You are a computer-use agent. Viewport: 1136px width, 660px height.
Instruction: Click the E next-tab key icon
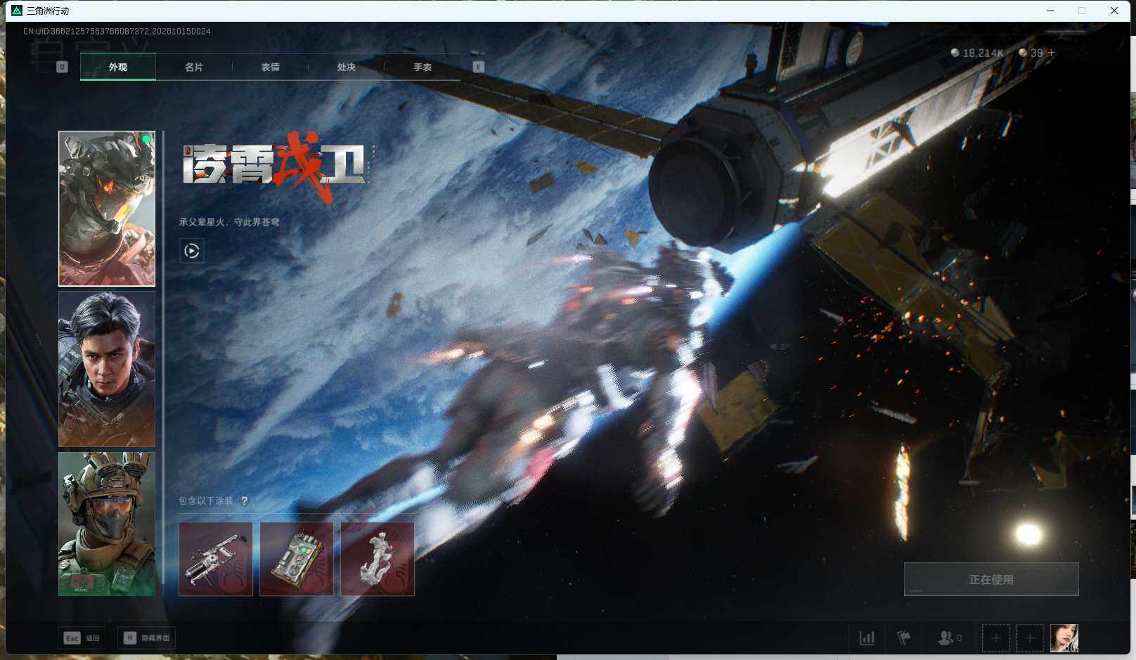click(478, 67)
